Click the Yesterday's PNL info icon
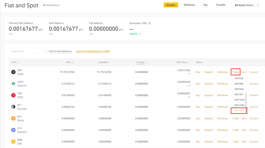 point(150,23)
